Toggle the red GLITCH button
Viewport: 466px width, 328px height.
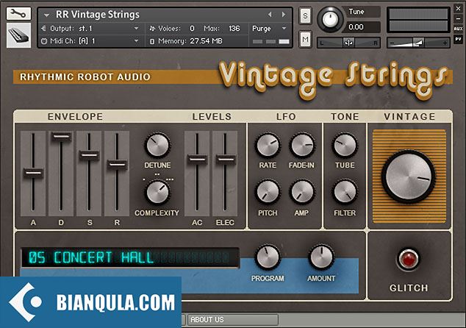[x=409, y=259]
